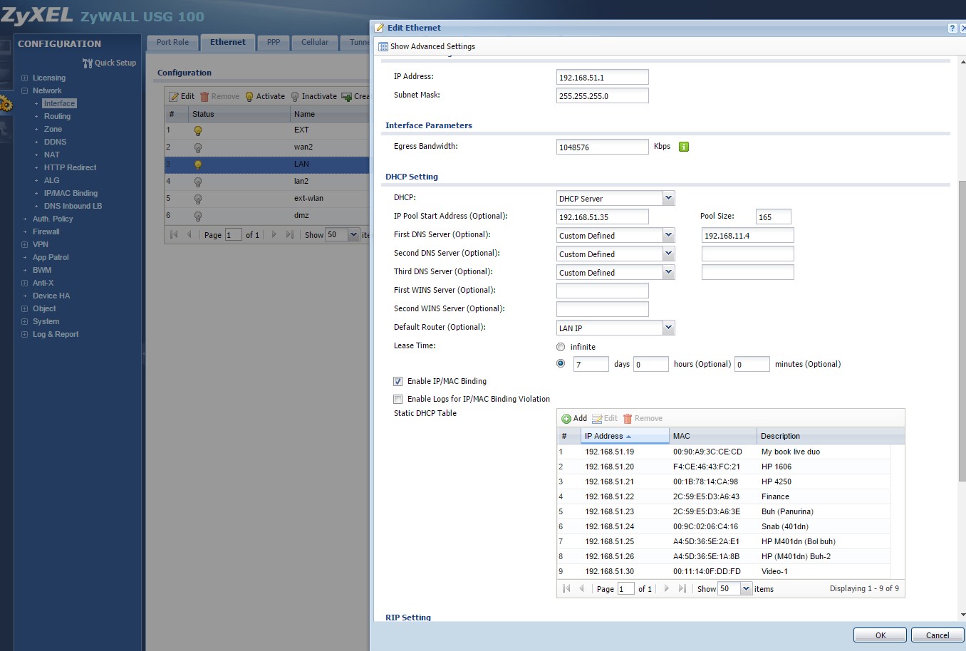The image size is (966, 651).
Task: Collapse Network tree node
Action: tap(25, 91)
